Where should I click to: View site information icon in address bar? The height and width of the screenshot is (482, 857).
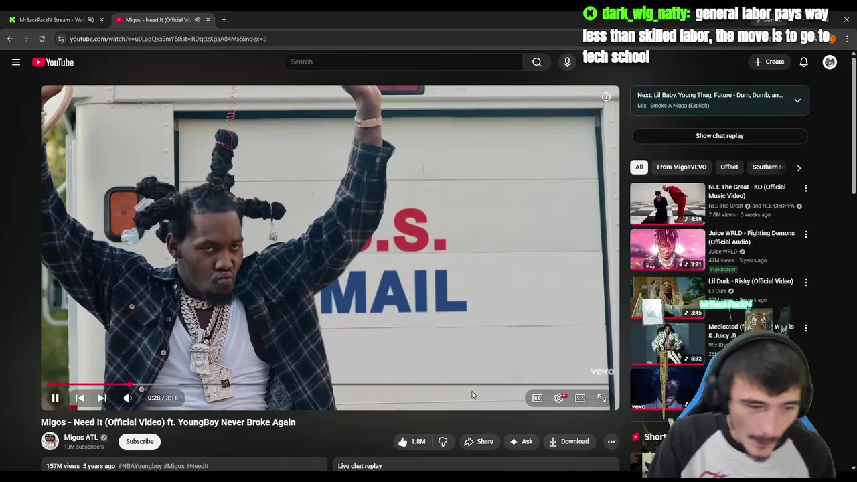pos(60,39)
